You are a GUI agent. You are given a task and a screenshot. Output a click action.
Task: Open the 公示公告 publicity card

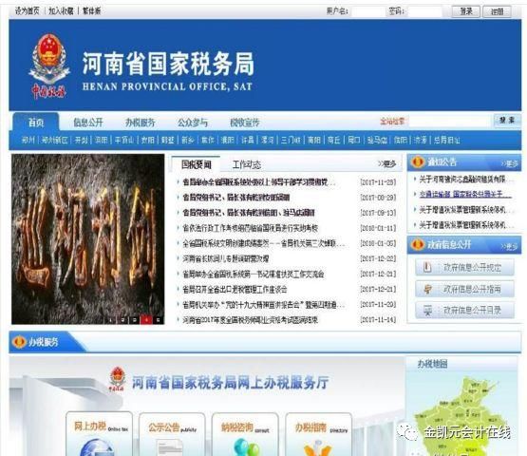(172, 434)
